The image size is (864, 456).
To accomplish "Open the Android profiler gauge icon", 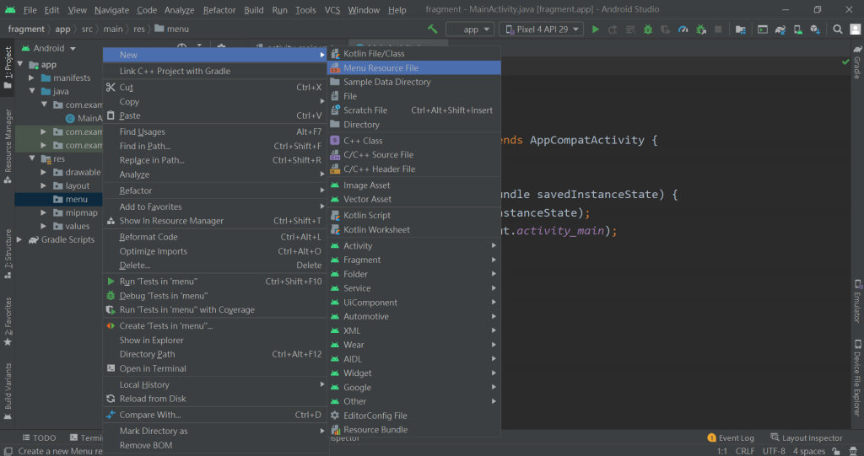I will (x=683, y=30).
